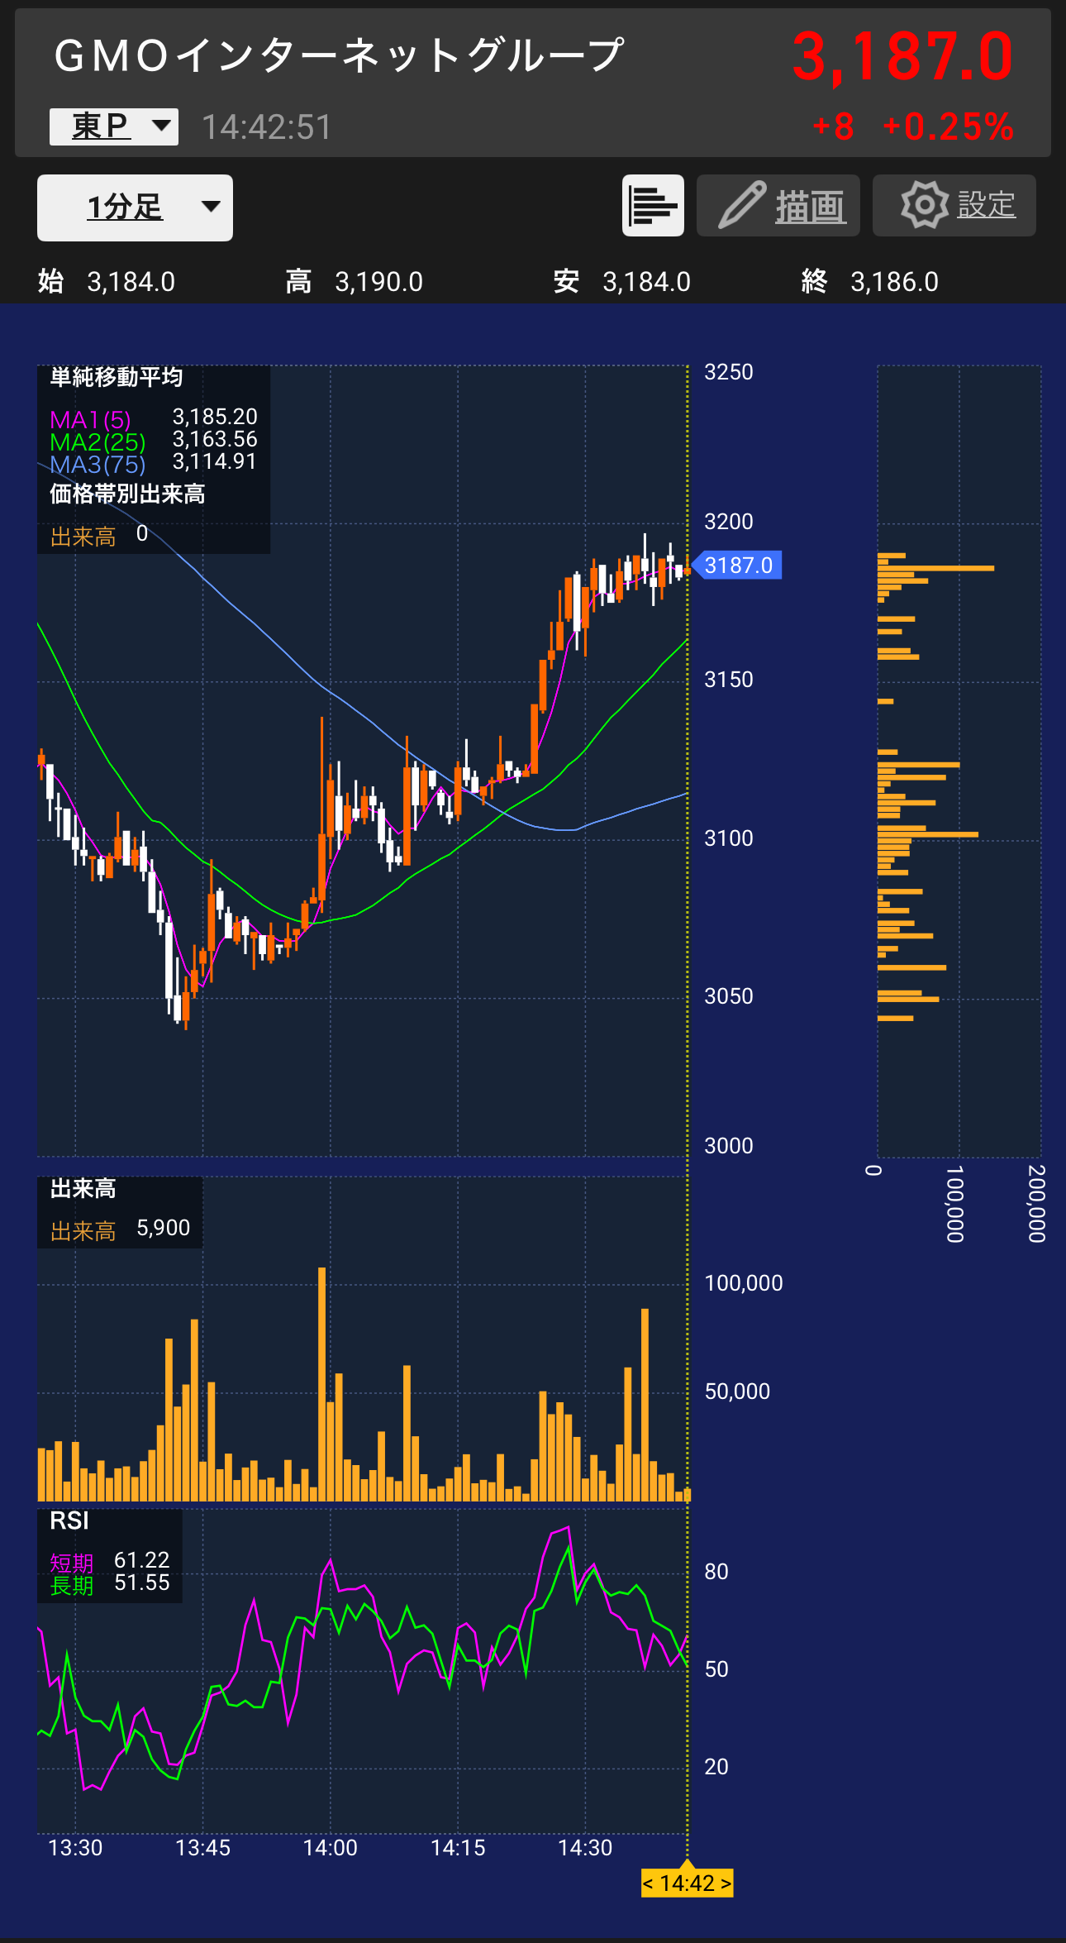Click the RSI 短期 61.22 legend
This screenshot has height=1943, width=1066.
tap(110, 1561)
